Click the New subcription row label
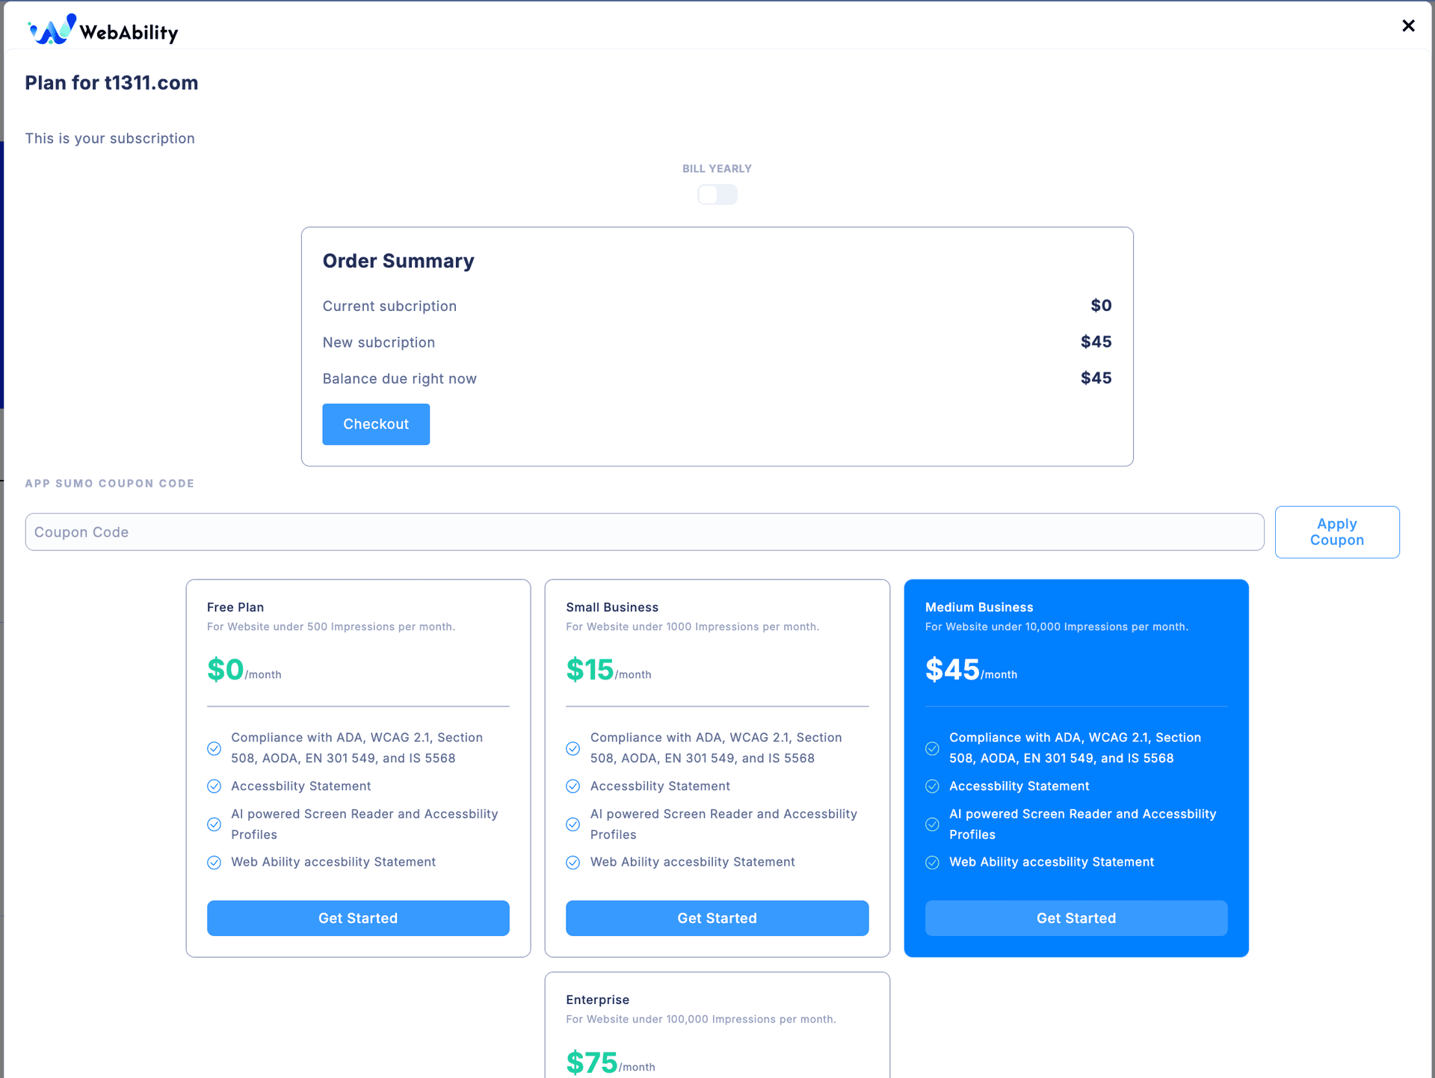1435x1078 pixels. [379, 342]
